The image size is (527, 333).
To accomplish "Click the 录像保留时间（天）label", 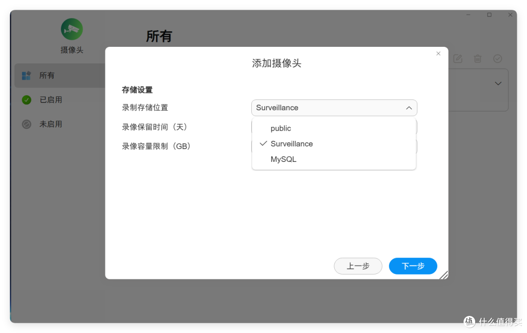I will [156, 127].
